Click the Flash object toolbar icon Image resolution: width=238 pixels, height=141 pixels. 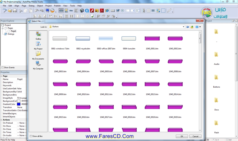pos(92,11)
